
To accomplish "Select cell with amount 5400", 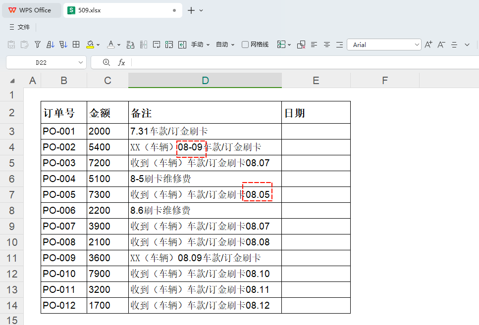I will coord(108,147).
